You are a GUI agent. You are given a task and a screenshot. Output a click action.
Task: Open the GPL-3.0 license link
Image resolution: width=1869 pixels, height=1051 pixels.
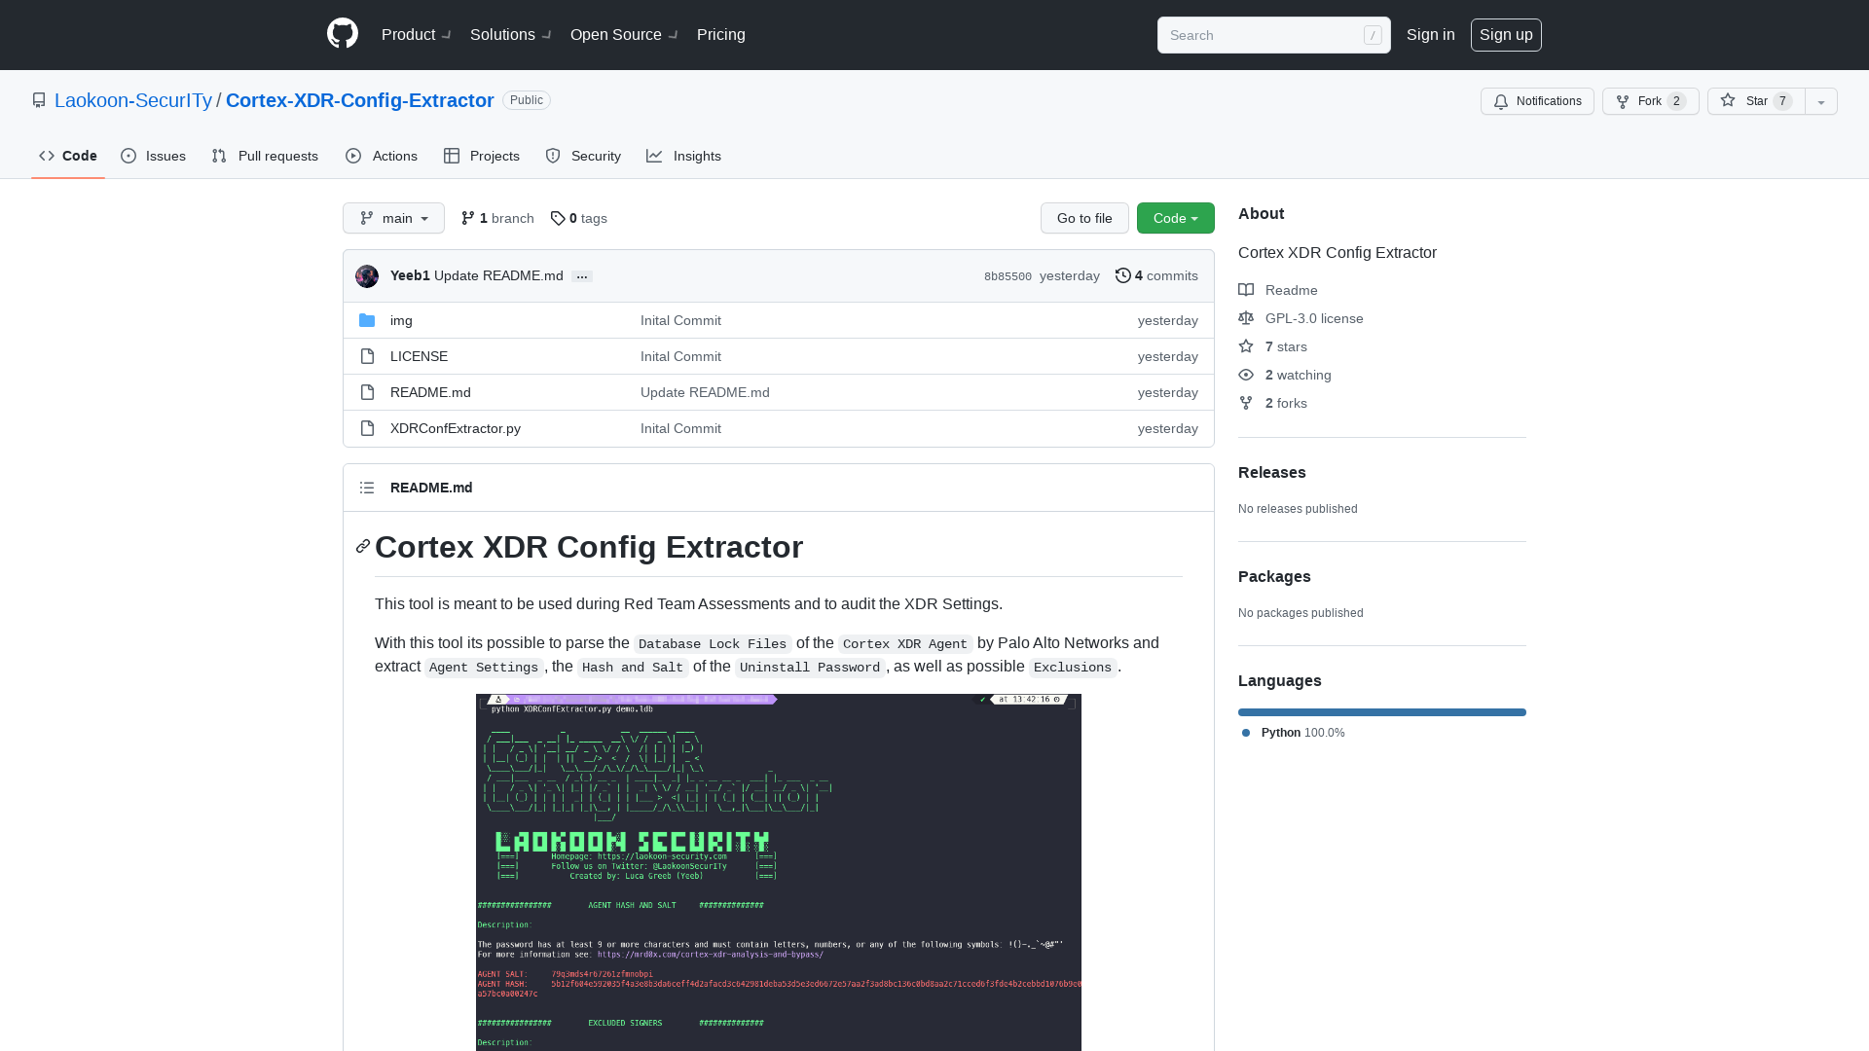1314,318
